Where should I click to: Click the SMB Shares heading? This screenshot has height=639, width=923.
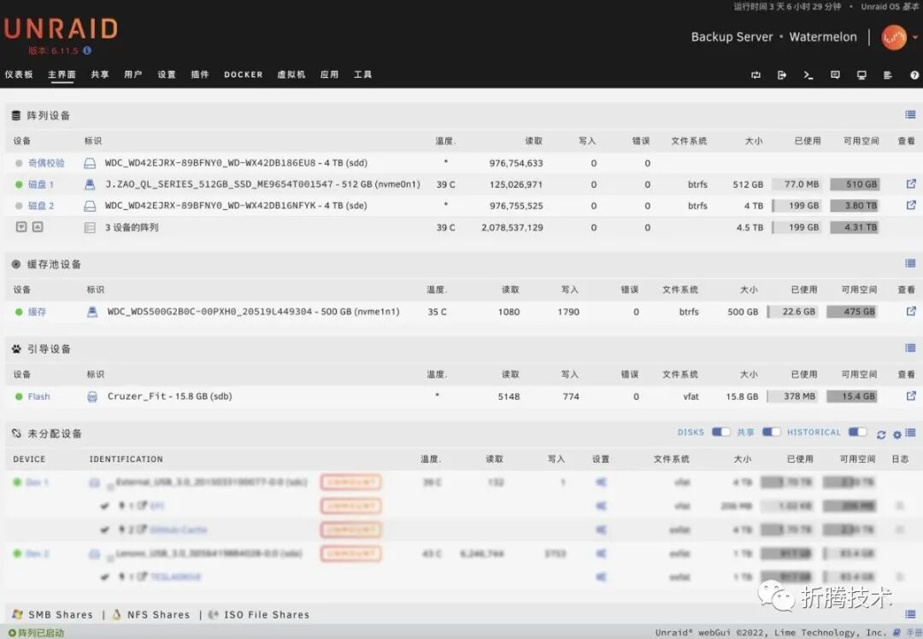[61, 614]
